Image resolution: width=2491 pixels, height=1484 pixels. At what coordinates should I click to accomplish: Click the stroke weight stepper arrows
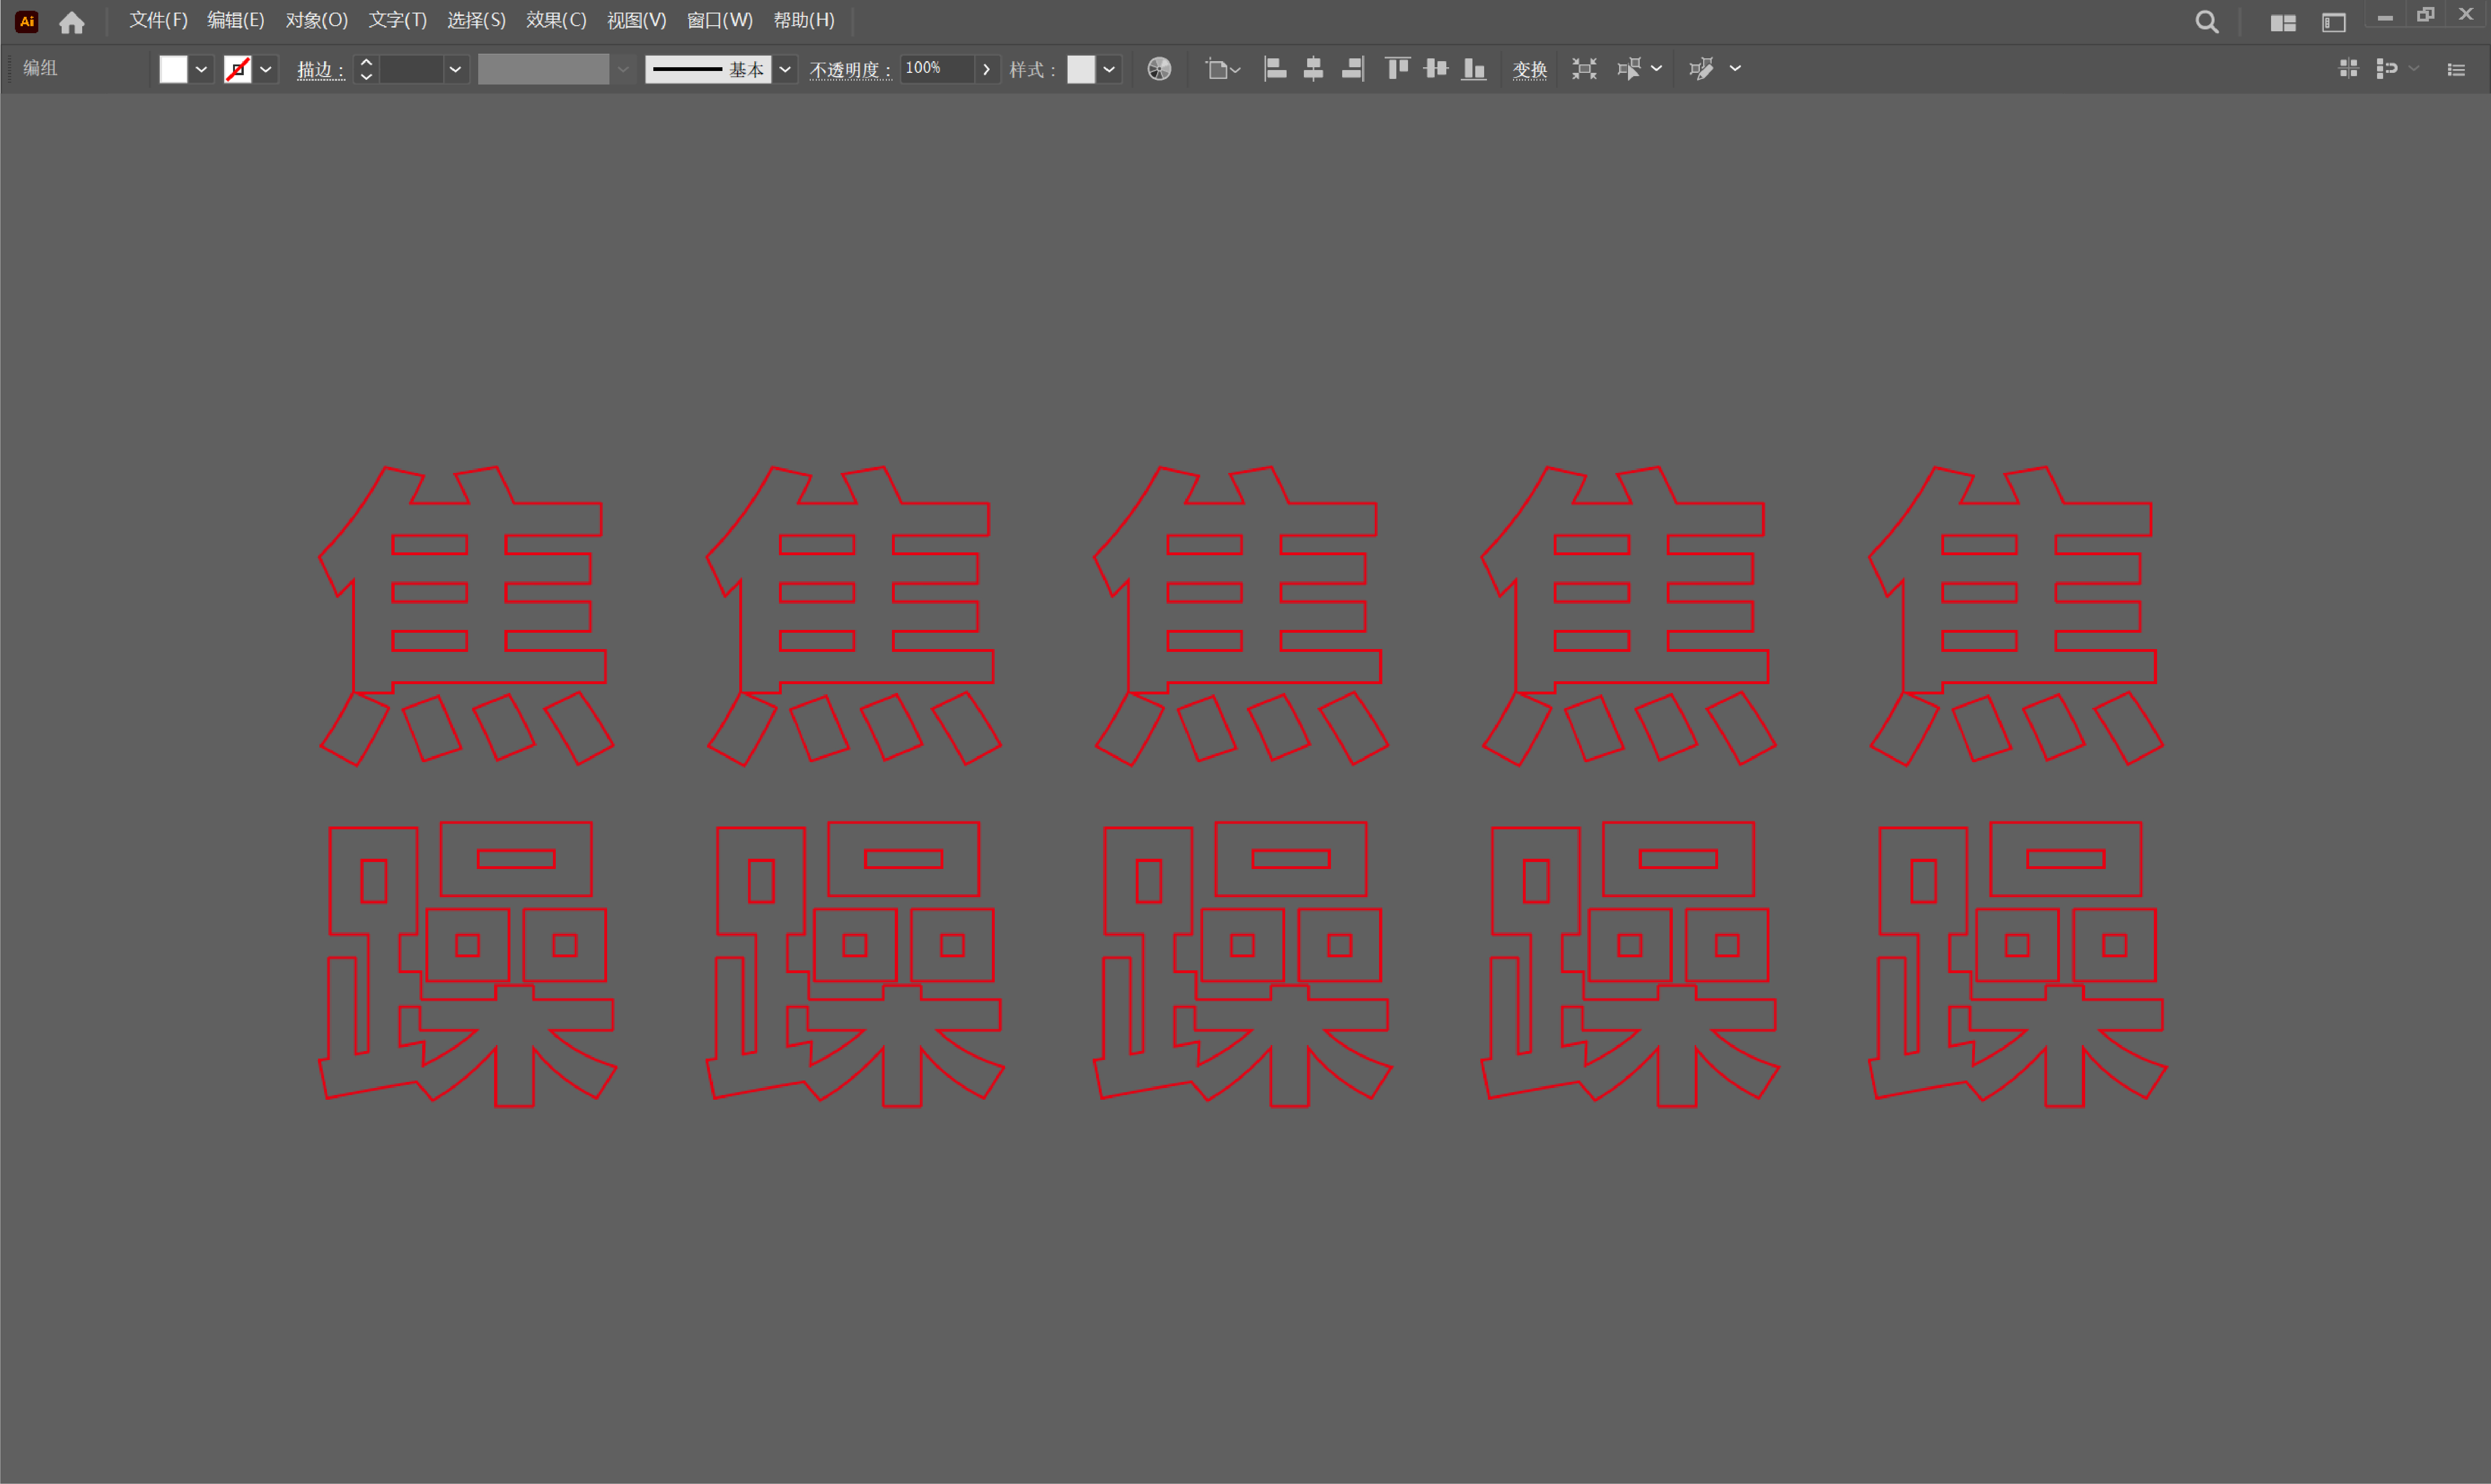coord(366,69)
